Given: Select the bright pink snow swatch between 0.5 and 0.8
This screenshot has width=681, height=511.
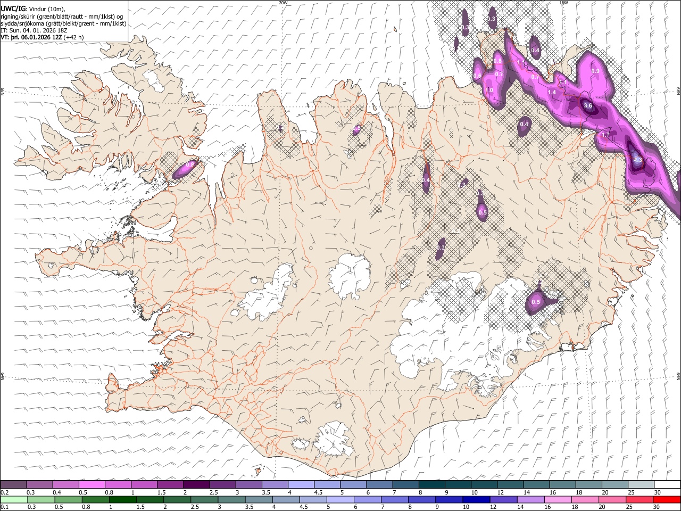Looking at the screenshot, I should tap(92, 484).
